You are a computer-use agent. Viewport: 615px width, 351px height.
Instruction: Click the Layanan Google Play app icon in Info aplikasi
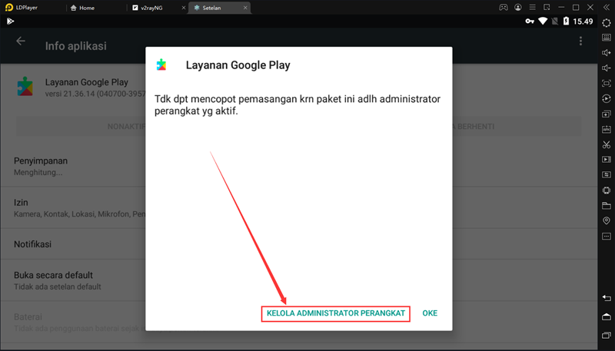click(25, 87)
